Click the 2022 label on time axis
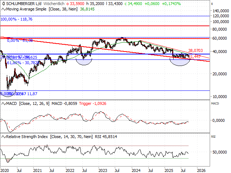Image resolution: width=231 pixels, height=173 pixels. [x=70, y=170]
